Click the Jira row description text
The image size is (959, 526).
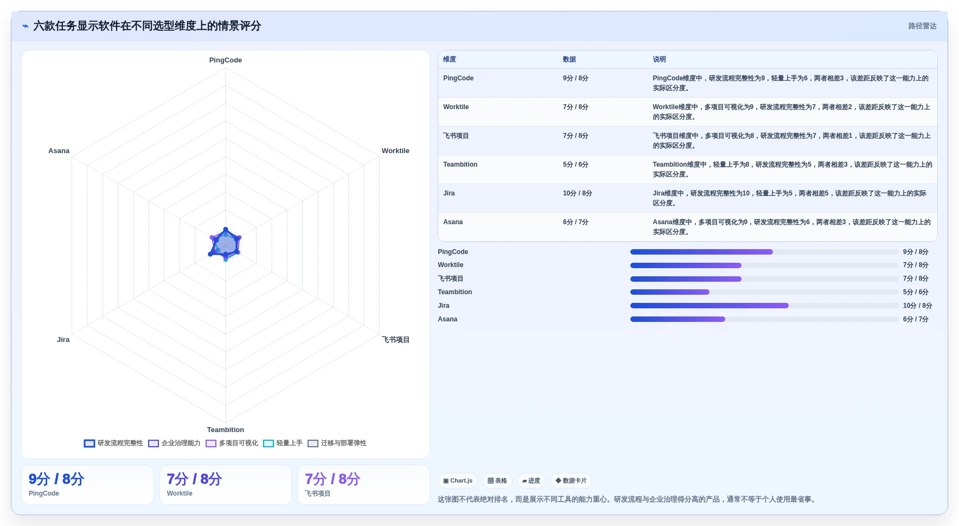(x=790, y=198)
